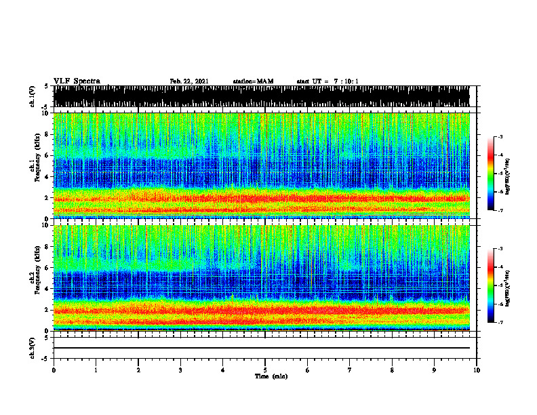Click the "ch.1(V)" waveform axis label
The image size is (537, 415).
(x=33, y=96)
